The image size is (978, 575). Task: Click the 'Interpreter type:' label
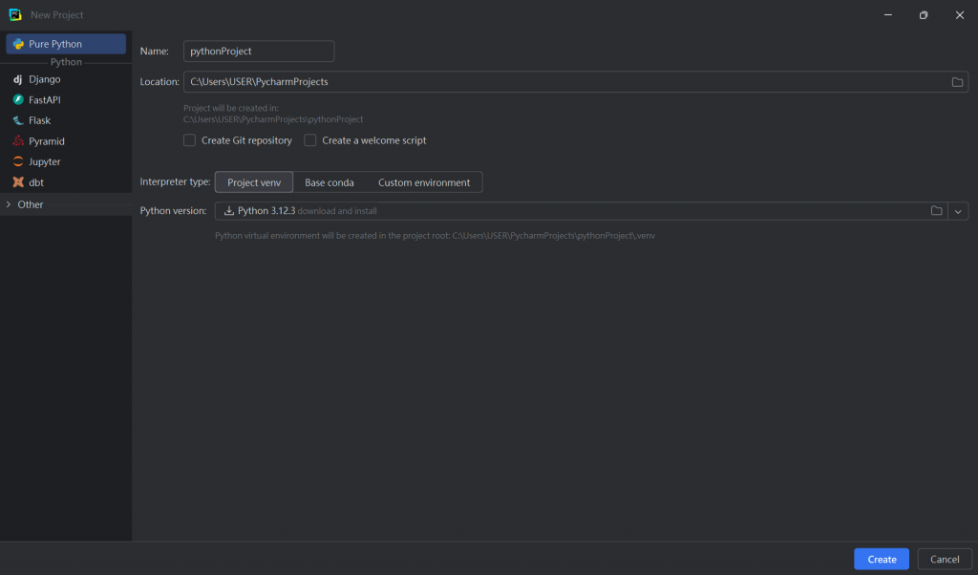175,181
